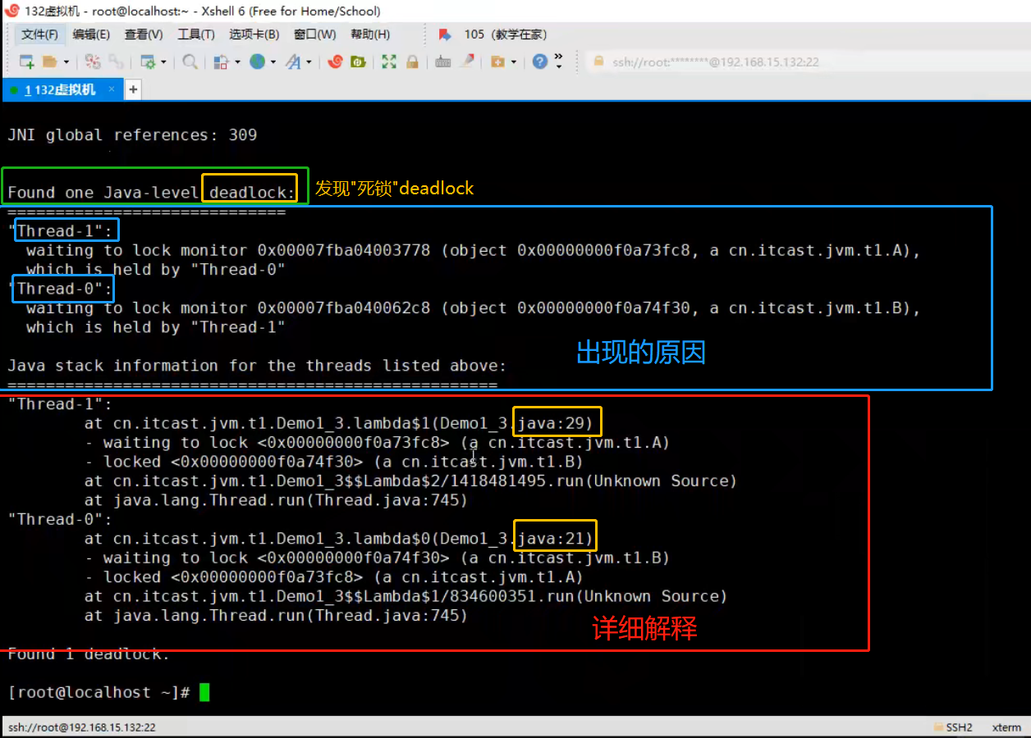This screenshot has height=738, width=1031.
Task: Launch the green Xftp icon
Action: click(358, 61)
